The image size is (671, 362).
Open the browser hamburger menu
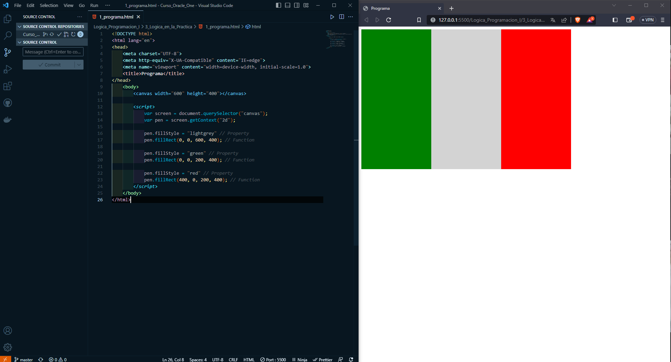click(x=663, y=20)
